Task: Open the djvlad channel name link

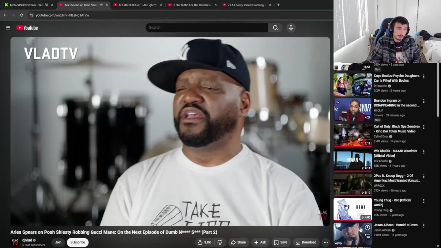Action: pyautogui.click(x=27, y=240)
